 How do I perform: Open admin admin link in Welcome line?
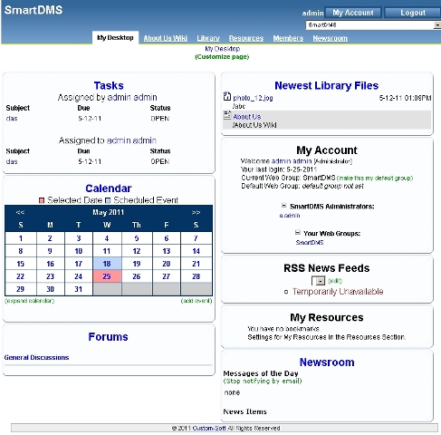coord(292,161)
